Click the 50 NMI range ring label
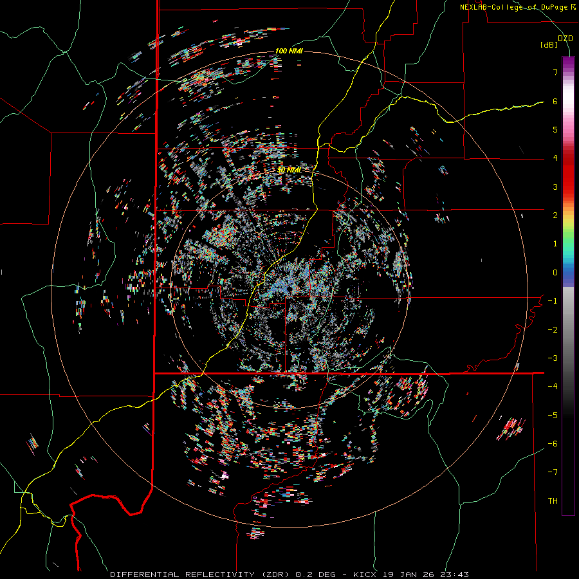 click(x=289, y=170)
